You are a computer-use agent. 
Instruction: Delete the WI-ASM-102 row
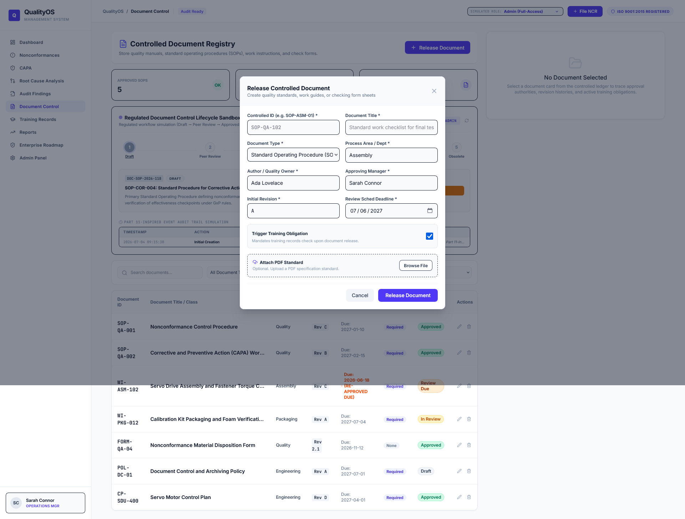[x=469, y=386]
